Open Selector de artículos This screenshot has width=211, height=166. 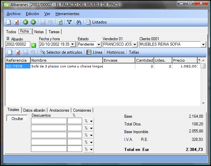(x=61, y=52)
